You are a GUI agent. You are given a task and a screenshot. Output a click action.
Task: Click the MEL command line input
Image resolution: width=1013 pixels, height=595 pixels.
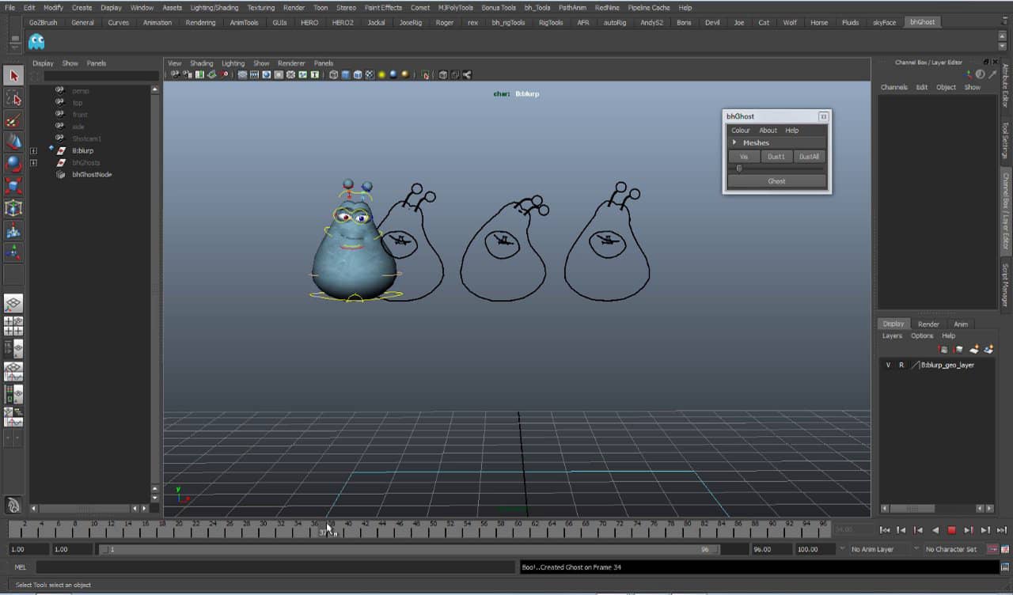point(275,567)
